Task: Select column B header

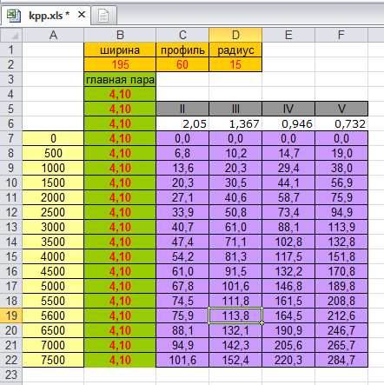Action: click(120, 35)
